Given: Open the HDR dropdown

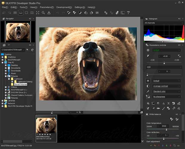Looking at the screenshot, I should (x=164, y=67).
